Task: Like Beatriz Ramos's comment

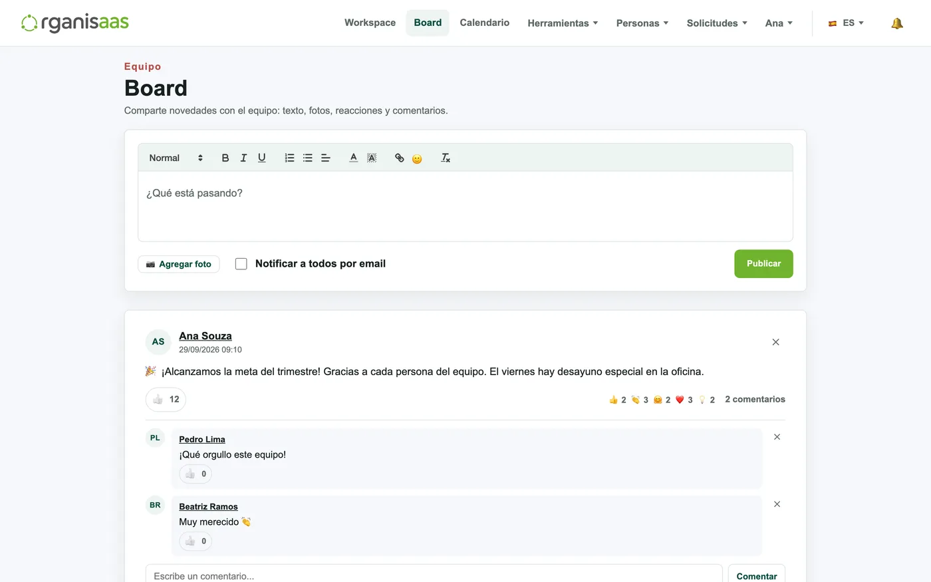Action: 196,541
